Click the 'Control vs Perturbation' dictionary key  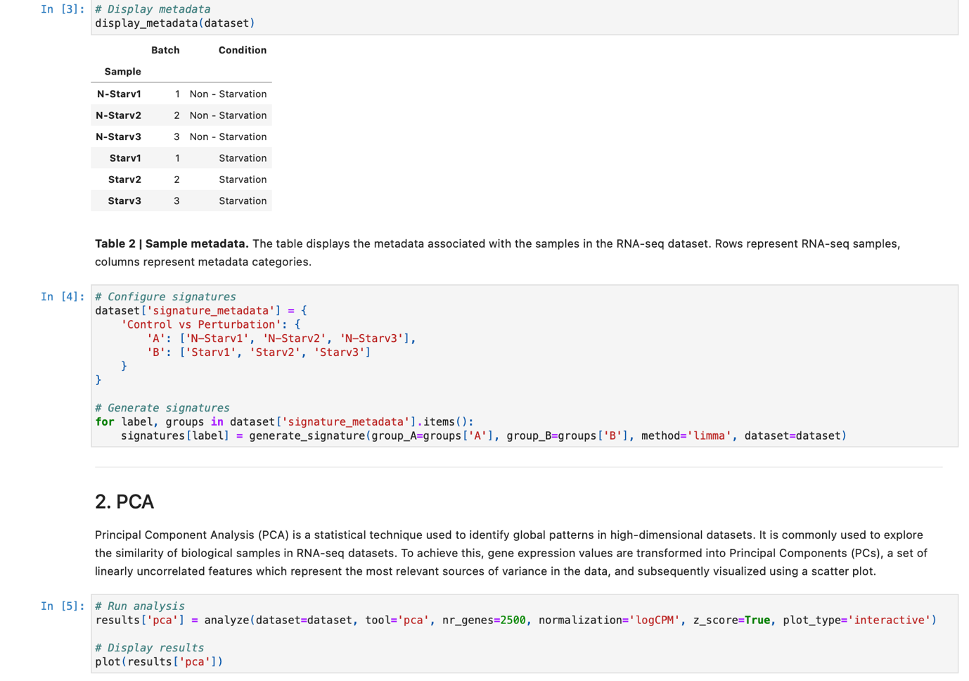200,325
